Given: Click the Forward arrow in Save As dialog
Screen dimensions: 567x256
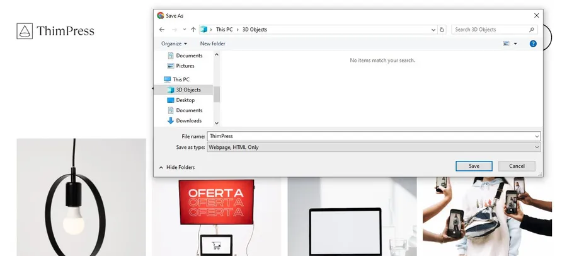Looking at the screenshot, I should [175, 30].
